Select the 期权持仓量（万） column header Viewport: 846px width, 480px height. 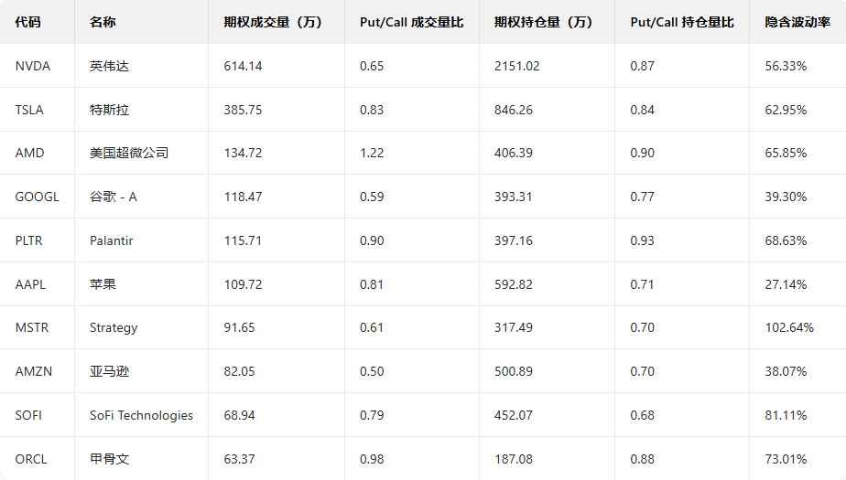pos(543,22)
